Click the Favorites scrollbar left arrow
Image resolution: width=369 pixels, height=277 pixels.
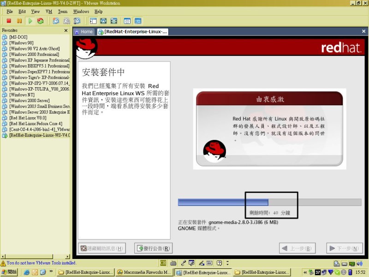tap(3, 257)
